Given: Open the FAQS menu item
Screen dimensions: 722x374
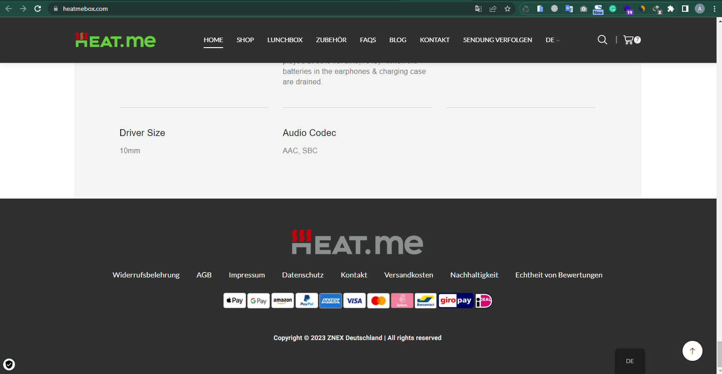Looking at the screenshot, I should click(368, 40).
